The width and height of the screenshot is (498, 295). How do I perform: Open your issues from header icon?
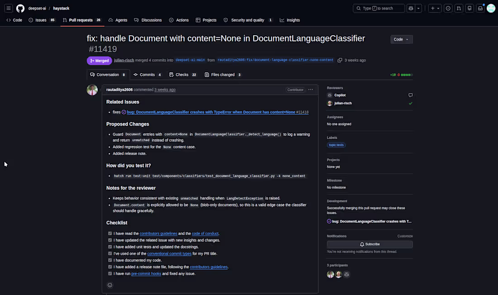tap(448, 8)
